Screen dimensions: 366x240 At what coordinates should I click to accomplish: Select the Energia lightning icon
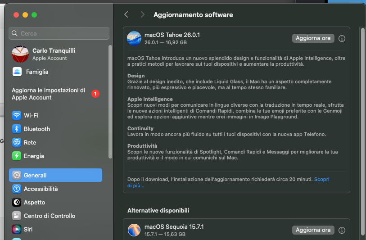pyautogui.click(x=17, y=156)
